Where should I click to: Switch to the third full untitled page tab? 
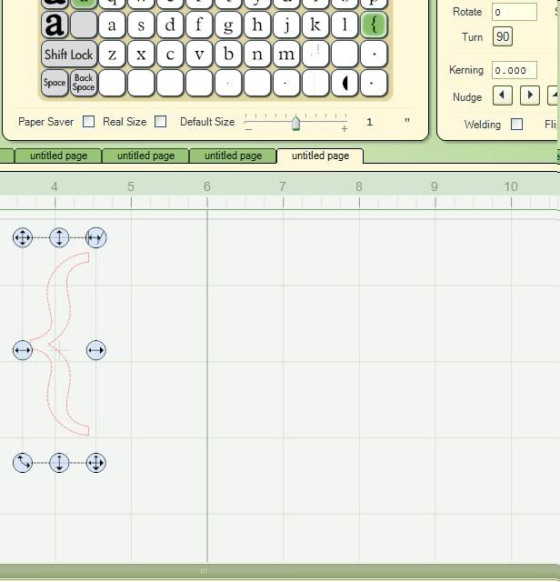[233, 156]
